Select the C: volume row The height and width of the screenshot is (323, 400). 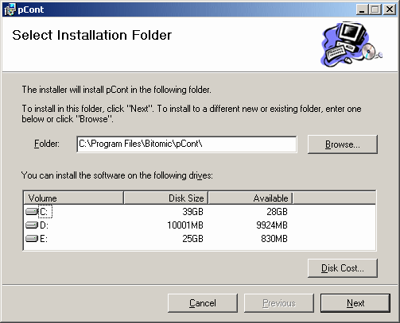(200, 212)
